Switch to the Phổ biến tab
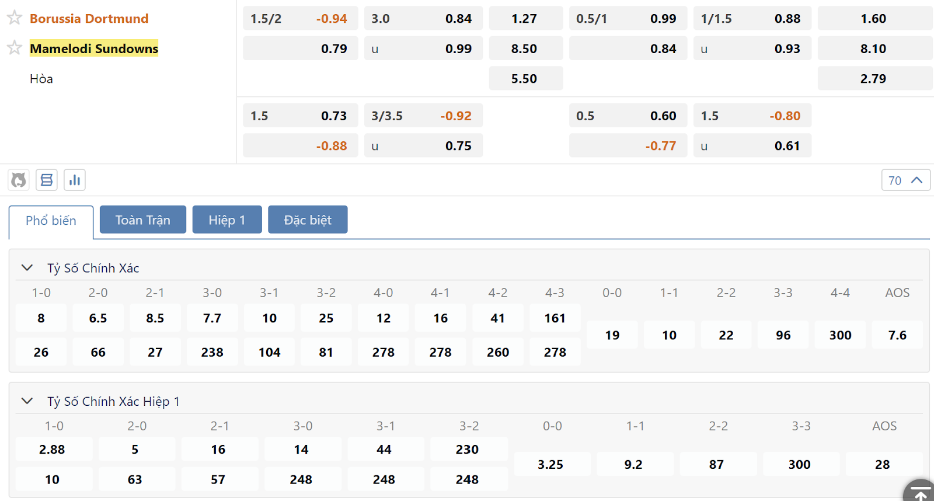Viewport: 934px width, 501px height. coord(51,221)
